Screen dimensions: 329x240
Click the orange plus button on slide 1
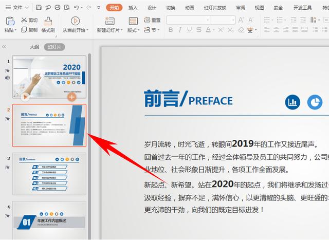[x=72, y=97]
